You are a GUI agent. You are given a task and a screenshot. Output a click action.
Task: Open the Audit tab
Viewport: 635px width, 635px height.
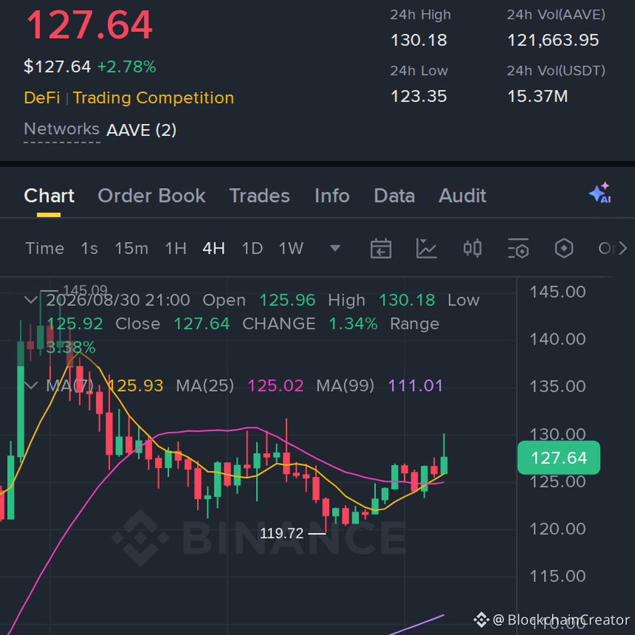click(463, 196)
